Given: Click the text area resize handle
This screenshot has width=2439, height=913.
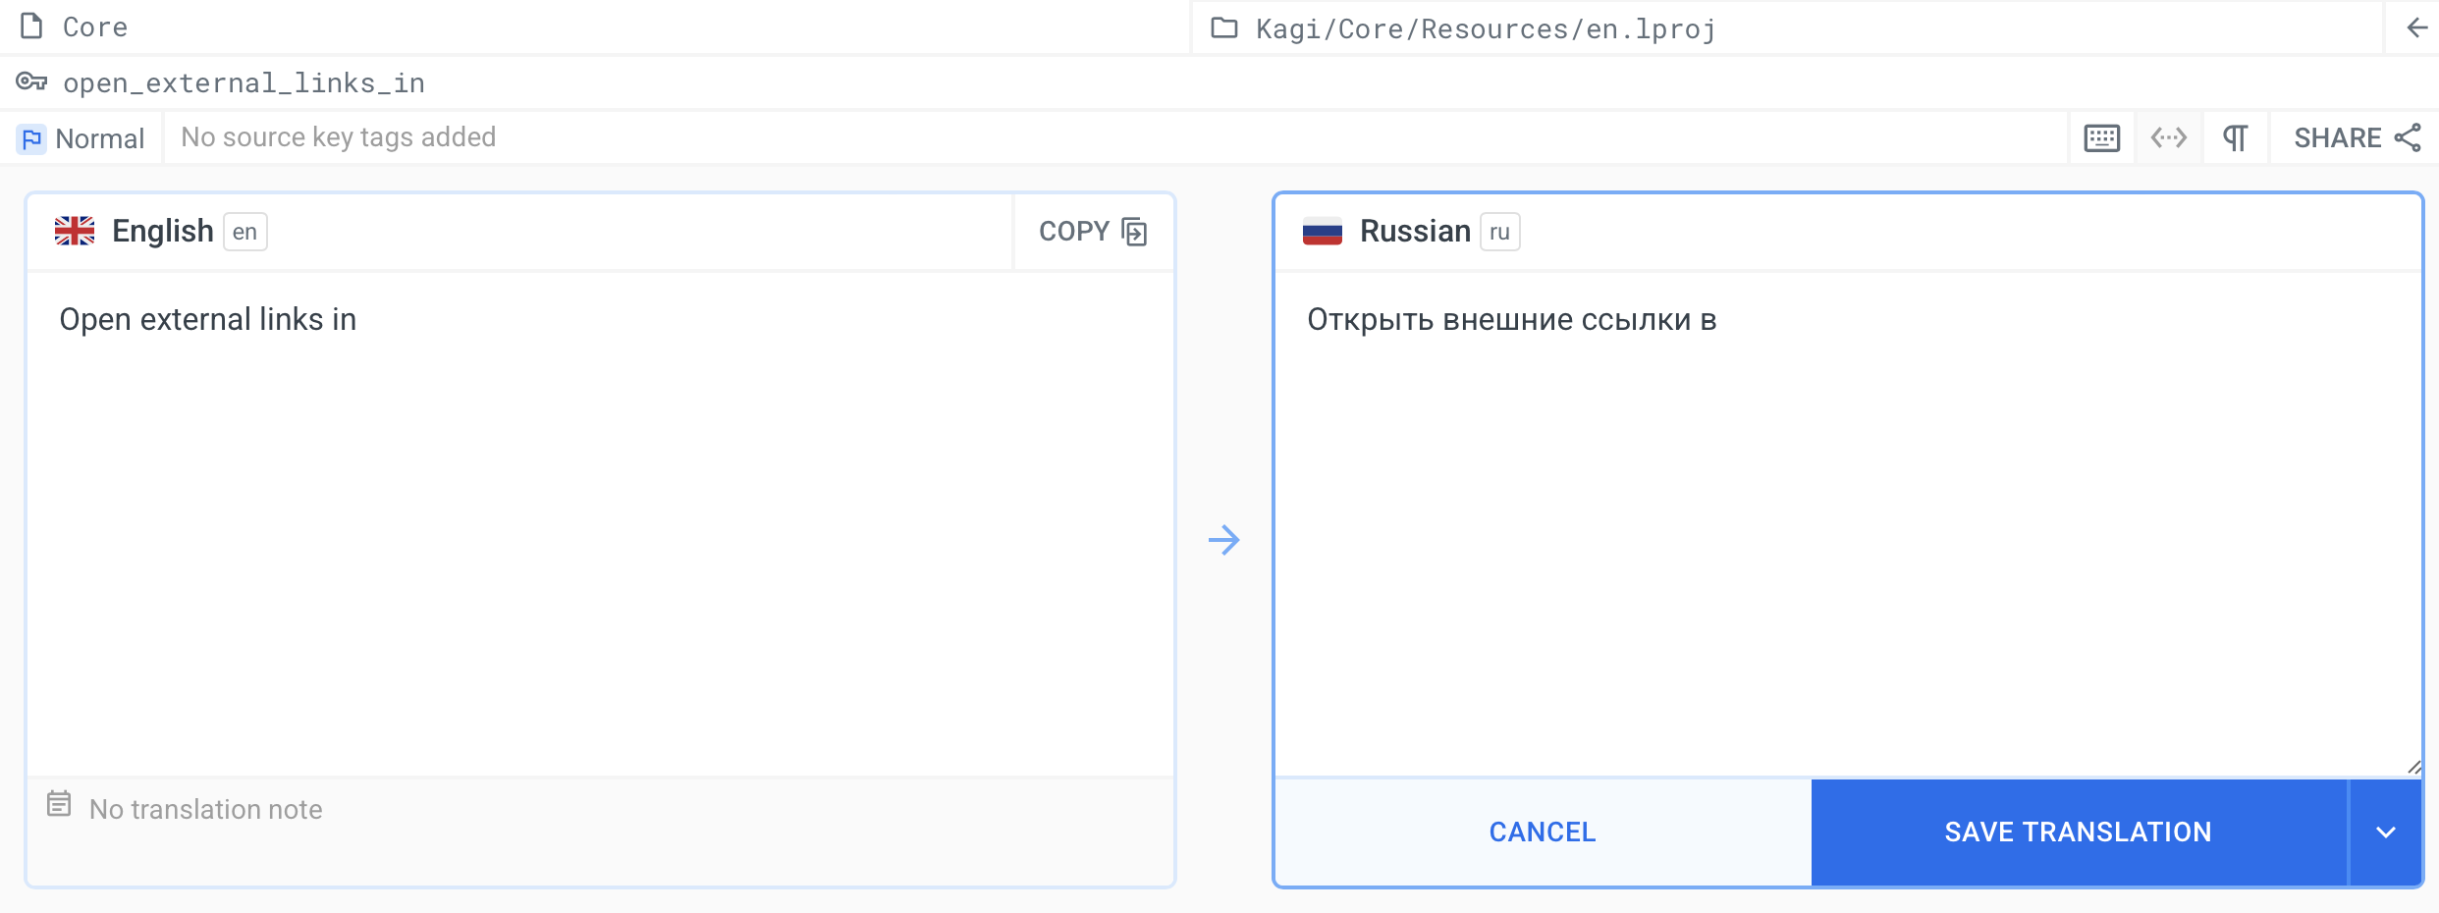Looking at the screenshot, I should [2413, 767].
